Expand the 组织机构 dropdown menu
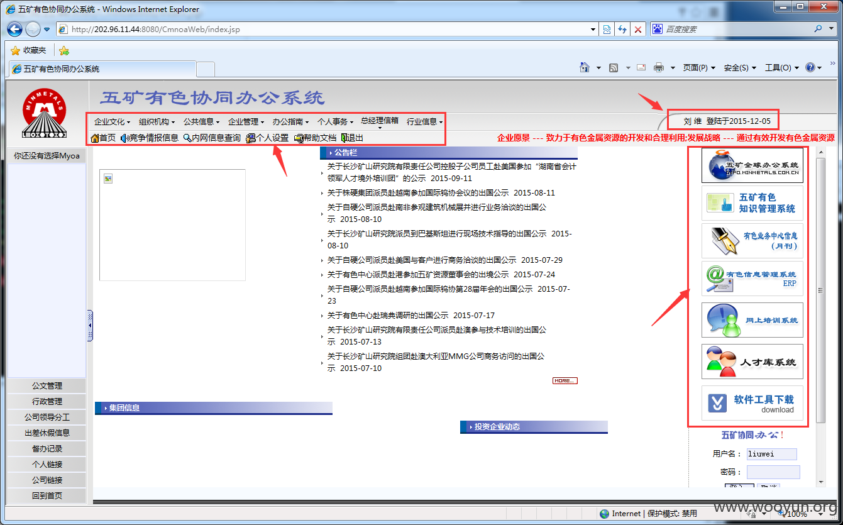The height and width of the screenshot is (525, 843). tap(157, 122)
